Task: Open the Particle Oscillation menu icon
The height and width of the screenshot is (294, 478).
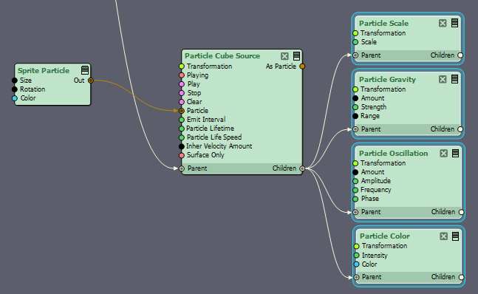Action: click(455, 153)
